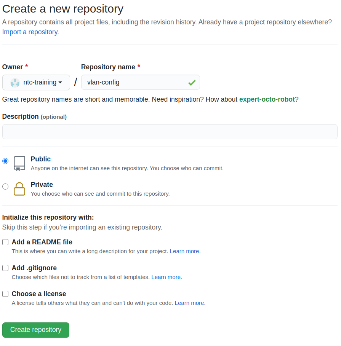
Task: Use the suggested name expert-octo-robot
Action: point(267,99)
